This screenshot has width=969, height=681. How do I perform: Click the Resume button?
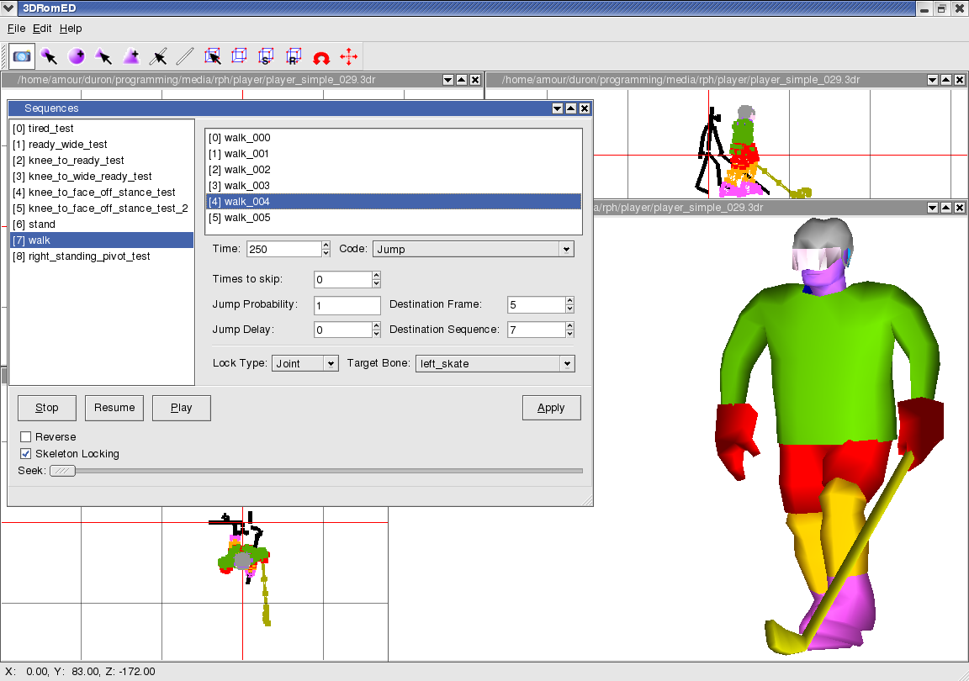(114, 408)
